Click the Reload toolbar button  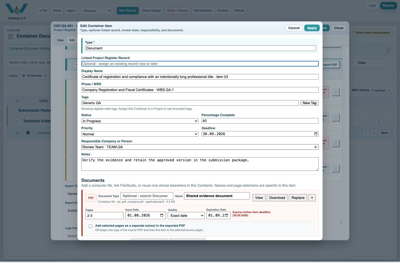click(239, 11)
